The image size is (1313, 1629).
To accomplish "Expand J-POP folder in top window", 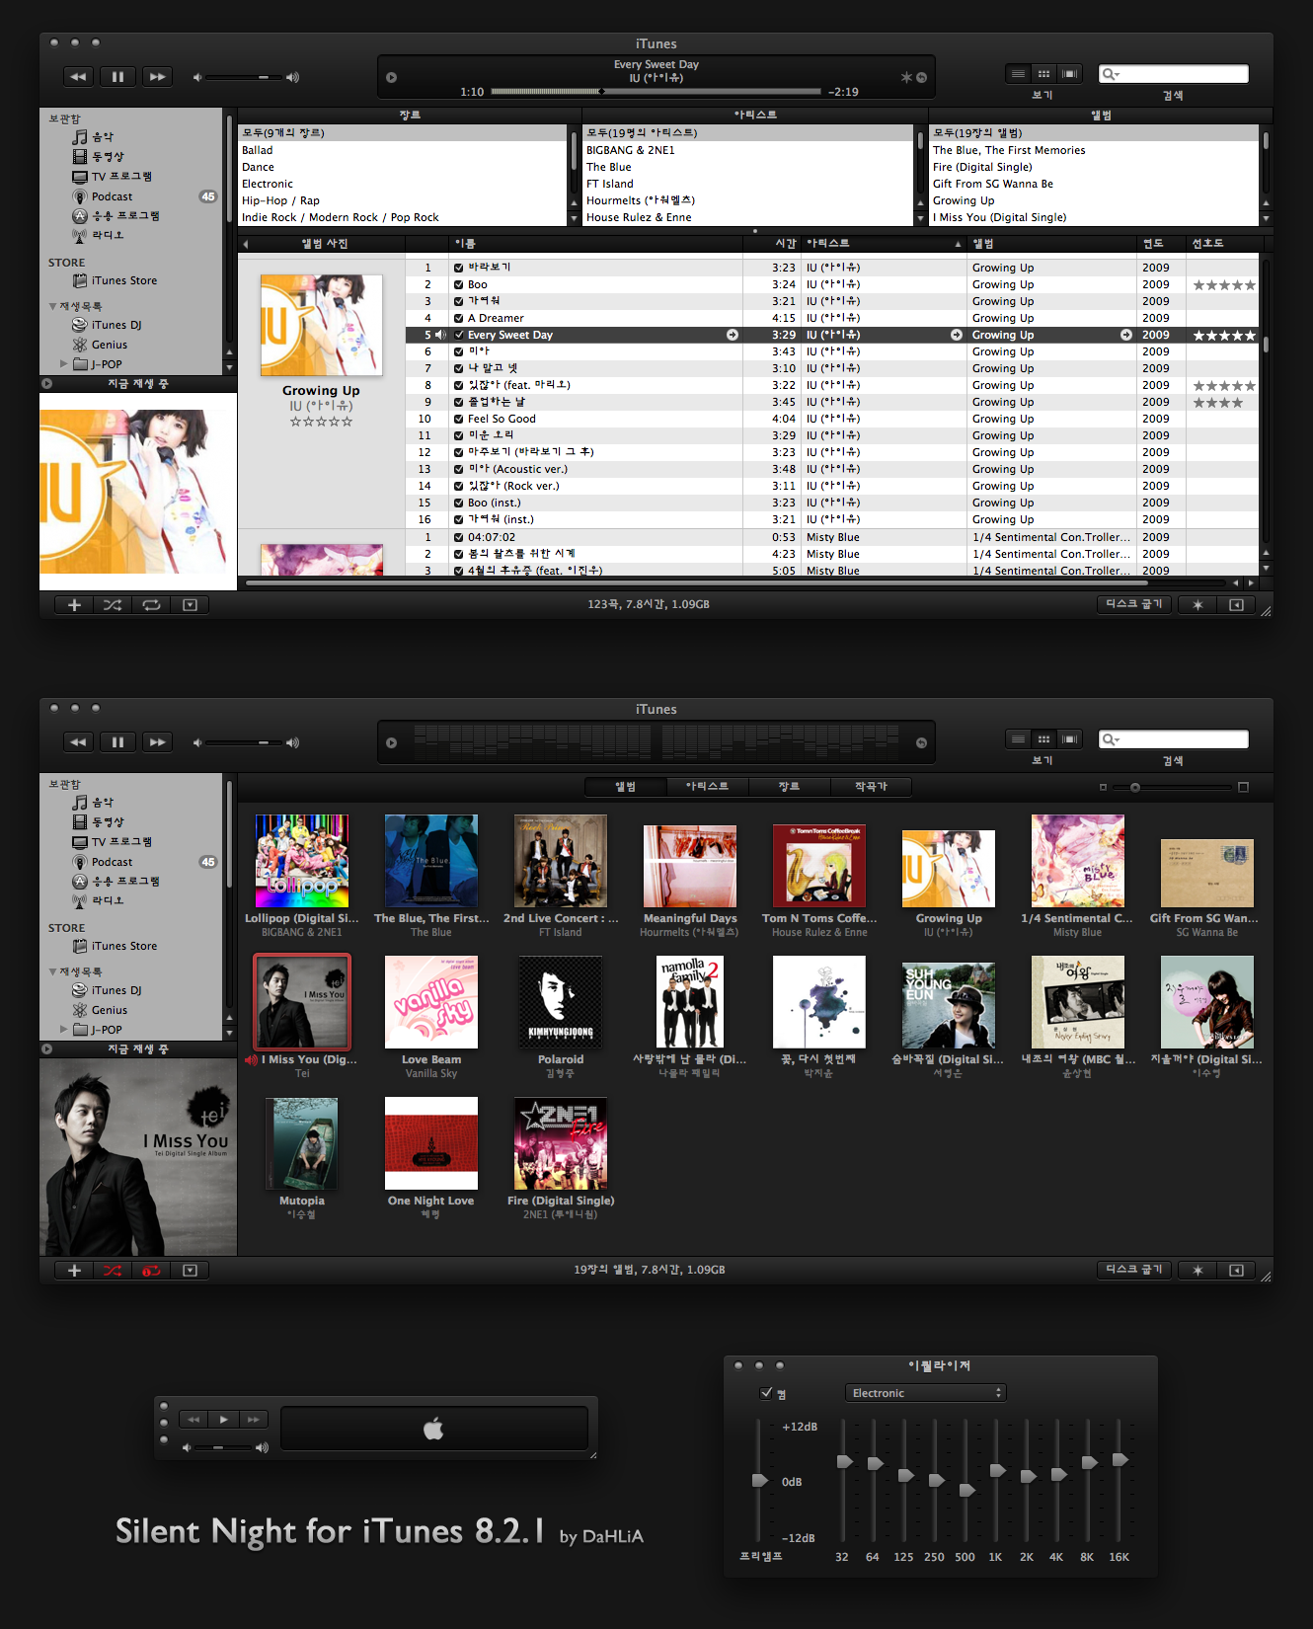I will [64, 364].
